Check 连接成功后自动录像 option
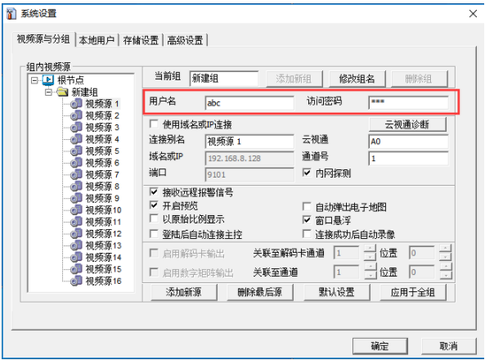Image resolution: width=485 pixels, height=360 pixels. (x=307, y=234)
